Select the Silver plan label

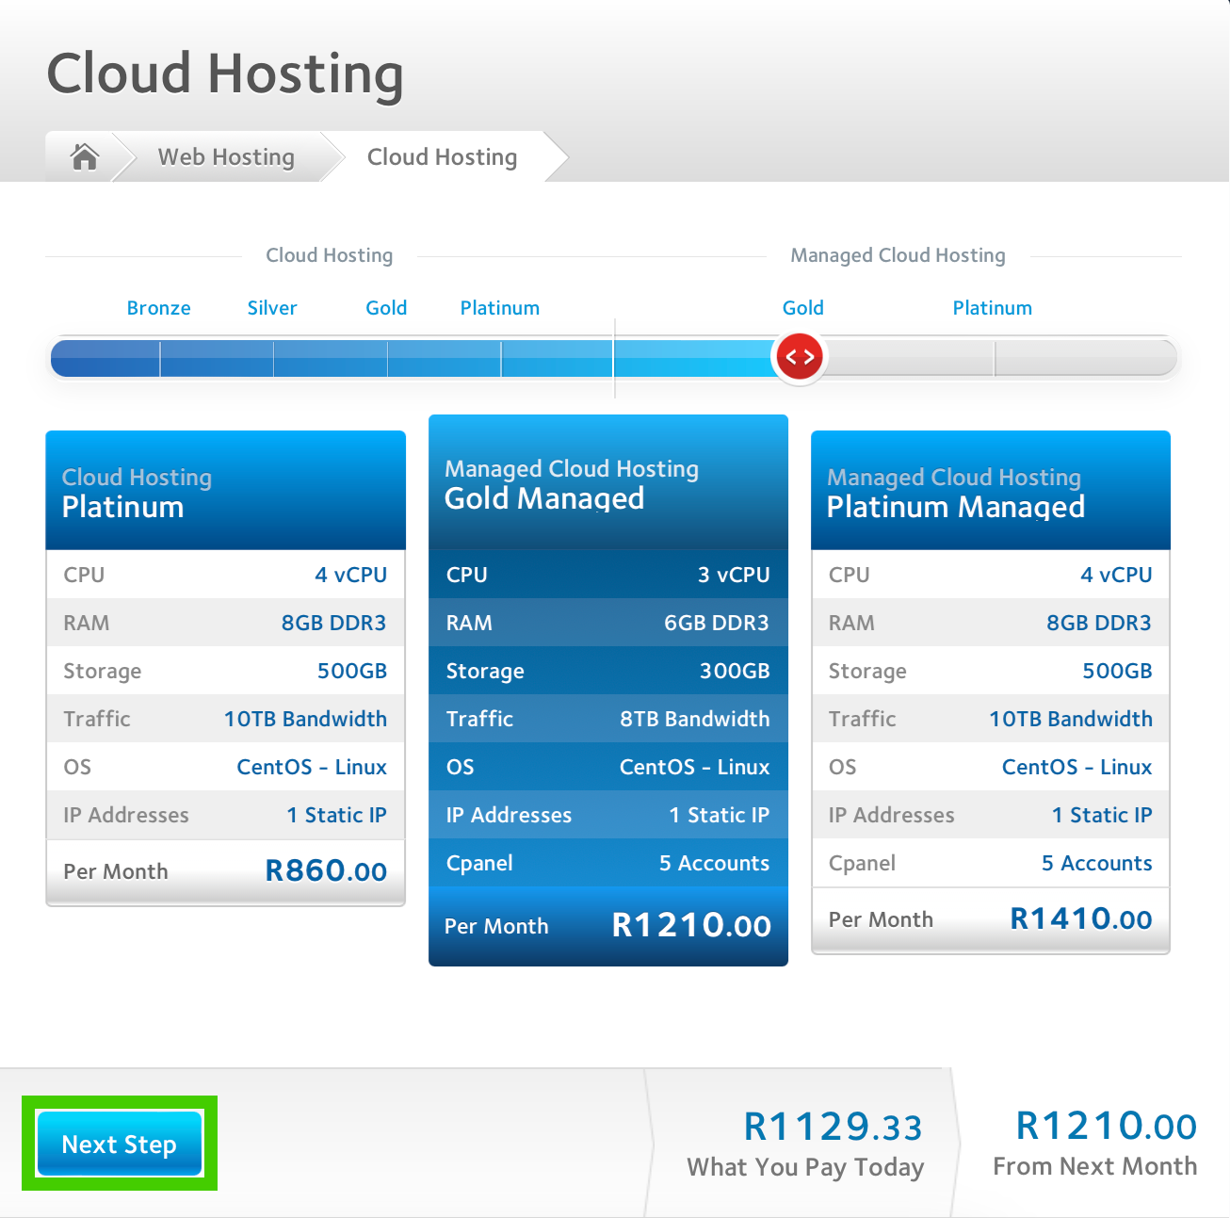[272, 308]
